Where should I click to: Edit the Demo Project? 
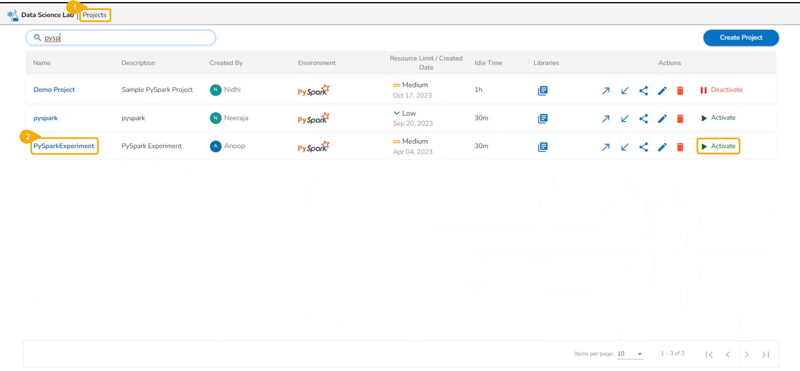pos(662,91)
